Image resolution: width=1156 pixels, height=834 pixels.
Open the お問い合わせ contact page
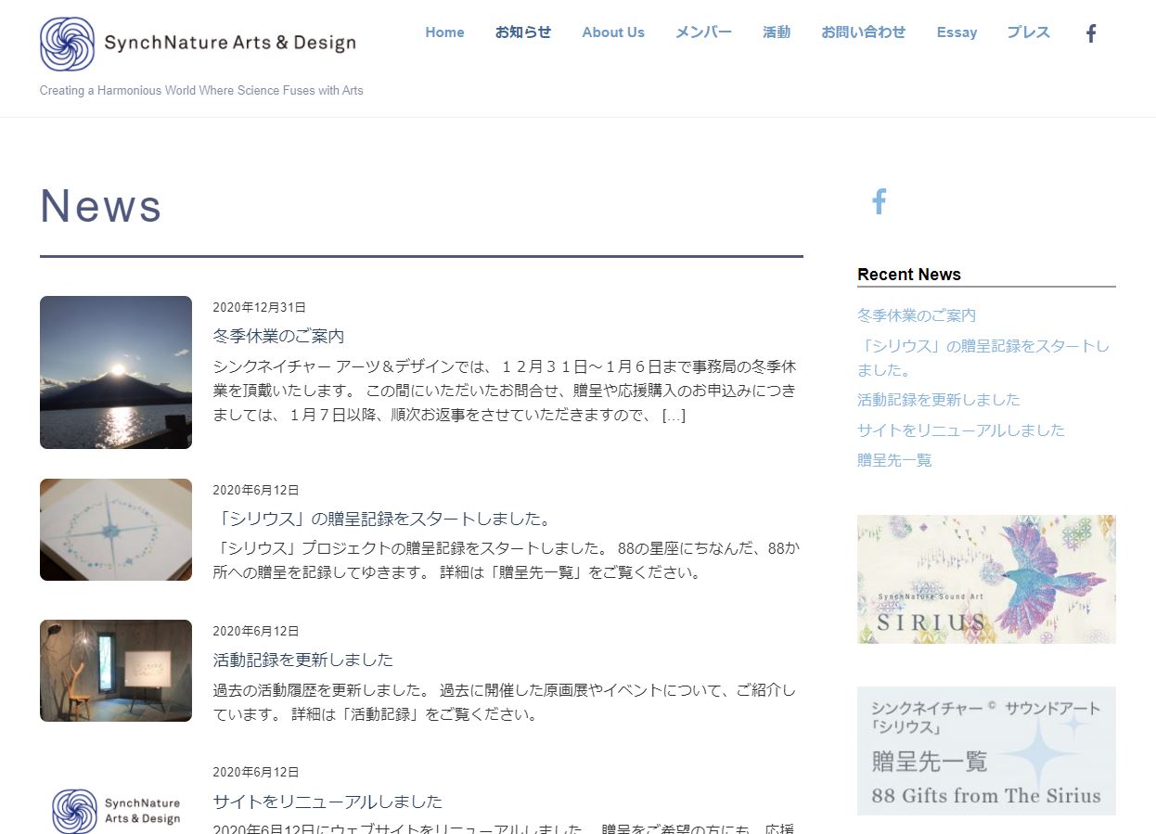tap(863, 32)
